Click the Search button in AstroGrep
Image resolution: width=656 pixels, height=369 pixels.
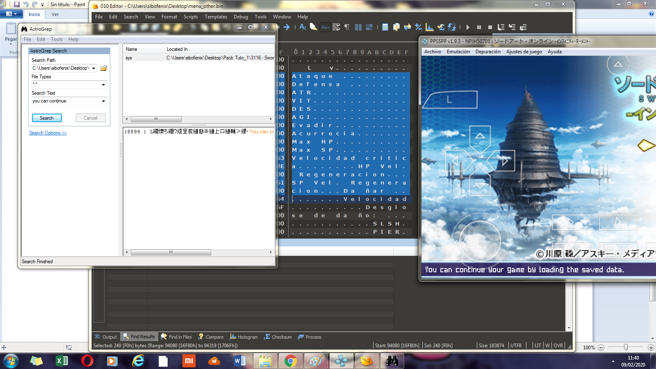pos(47,118)
